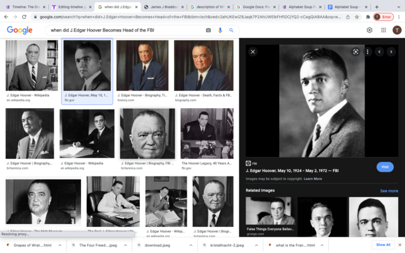Click the URL address bar
This screenshot has width=405, height=253.
190,17
